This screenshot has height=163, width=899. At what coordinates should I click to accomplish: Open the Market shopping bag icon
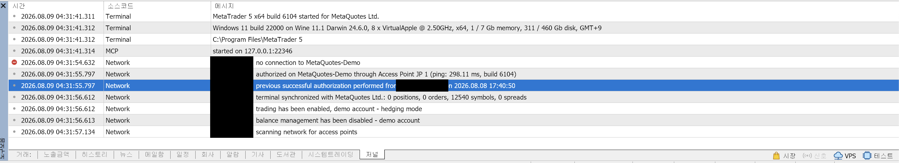tap(776, 156)
